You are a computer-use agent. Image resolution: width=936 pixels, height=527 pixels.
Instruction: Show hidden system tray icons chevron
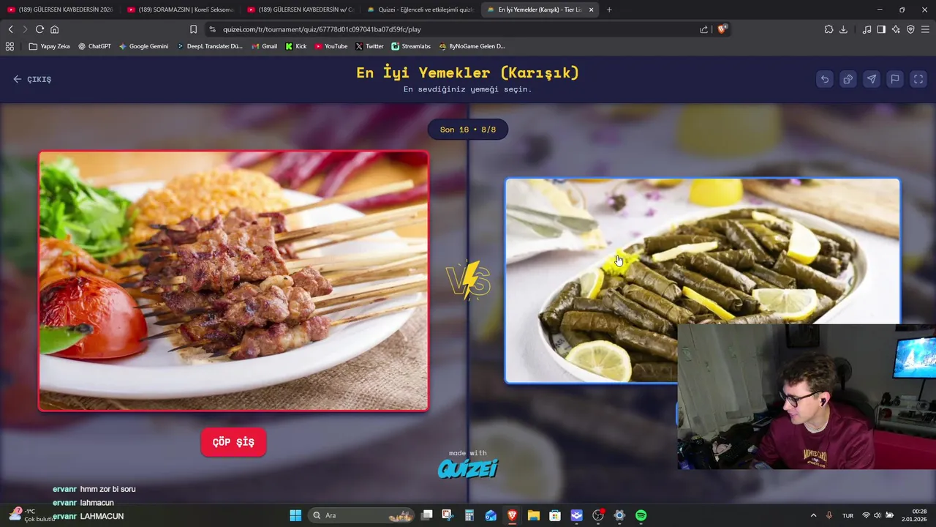pyautogui.click(x=813, y=515)
